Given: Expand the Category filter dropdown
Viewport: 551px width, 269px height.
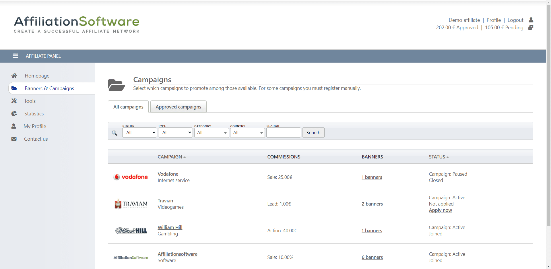Looking at the screenshot, I should click(x=212, y=133).
